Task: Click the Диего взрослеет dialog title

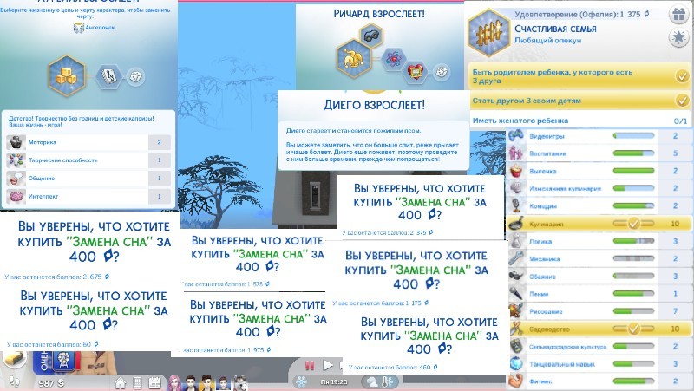Action: [374, 105]
